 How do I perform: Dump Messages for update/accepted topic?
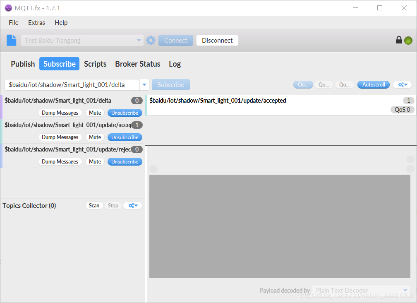60,137
